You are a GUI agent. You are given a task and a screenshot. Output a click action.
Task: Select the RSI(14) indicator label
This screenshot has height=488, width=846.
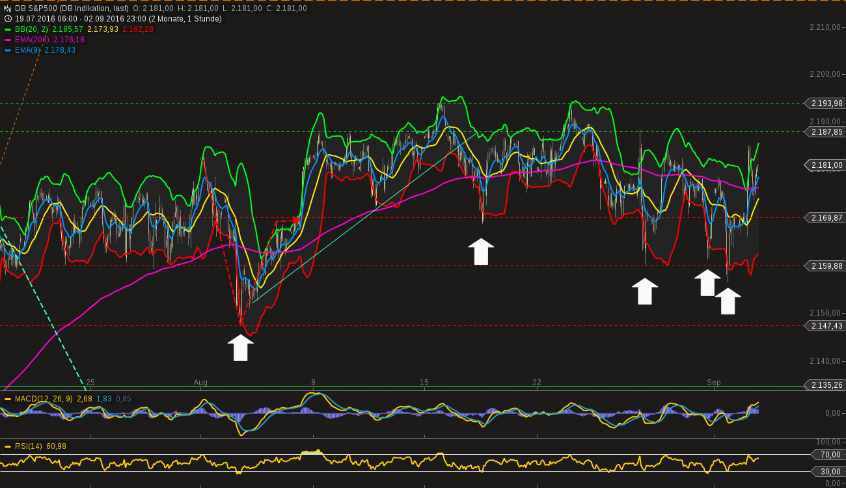click(x=29, y=446)
